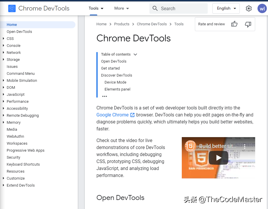Click the Chrome DevTools logo icon
268x209 pixels.
coord(12,8)
